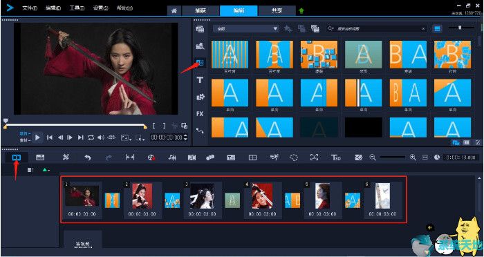Select storyboard clip number 3

pyautogui.click(x=202, y=200)
